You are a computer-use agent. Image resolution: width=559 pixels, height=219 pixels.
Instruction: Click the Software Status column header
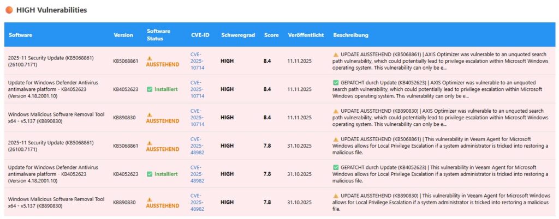click(x=158, y=35)
